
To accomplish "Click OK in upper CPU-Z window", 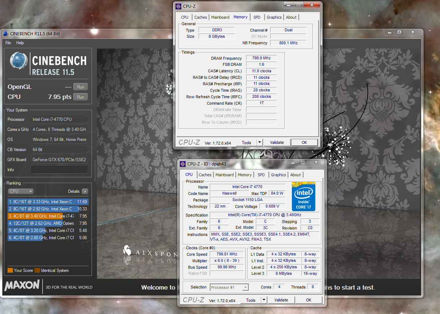I will (305, 142).
